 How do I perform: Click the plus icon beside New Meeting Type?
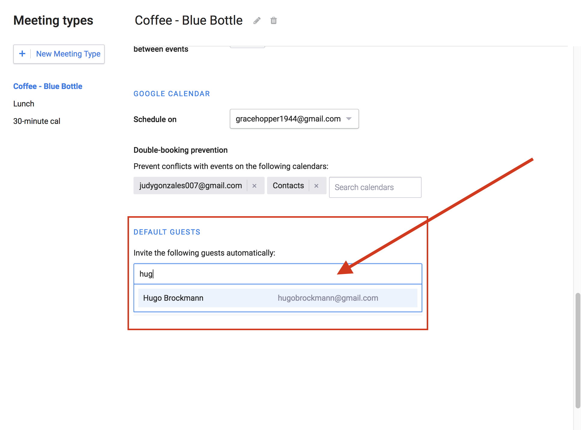tap(22, 54)
